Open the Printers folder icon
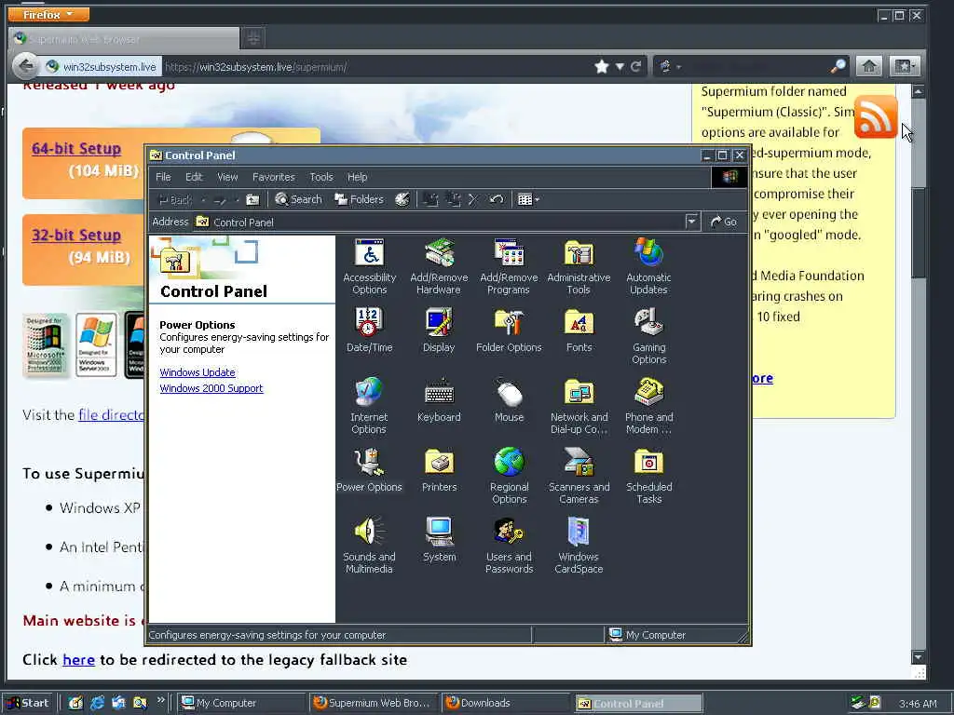 [439, 470]
